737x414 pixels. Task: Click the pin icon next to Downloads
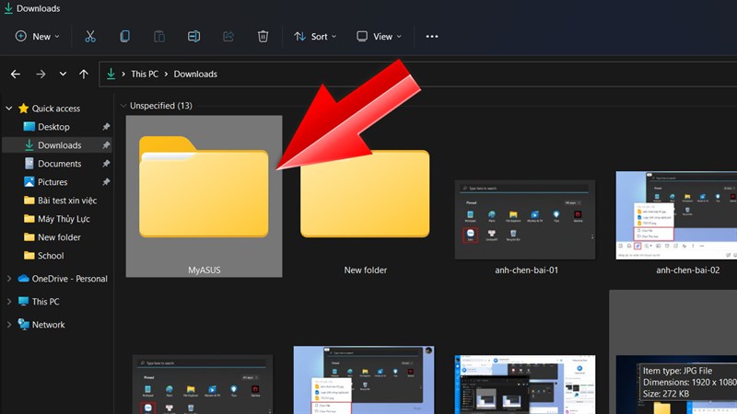pyautogui.click(x=106, y=145)
